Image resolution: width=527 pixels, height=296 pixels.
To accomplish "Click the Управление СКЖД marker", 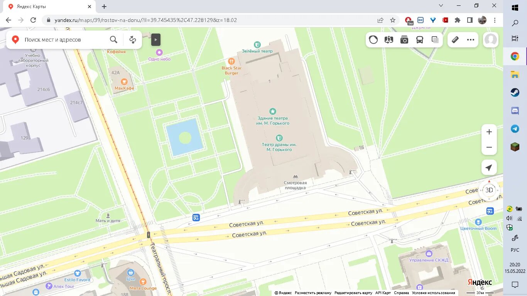I will 429,254.
